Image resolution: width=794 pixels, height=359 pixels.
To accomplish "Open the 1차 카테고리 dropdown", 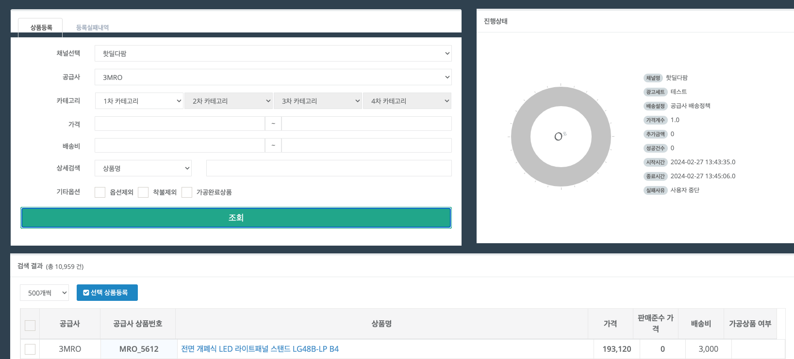I will (x=139, y=101).
